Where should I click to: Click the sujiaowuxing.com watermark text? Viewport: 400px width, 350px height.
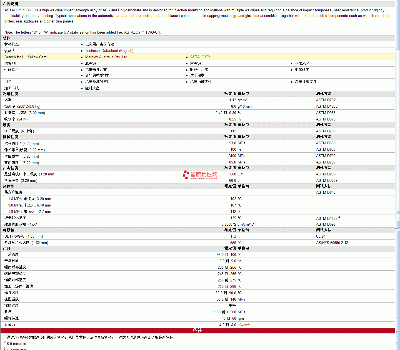pyautogui.click(x=204, y=178)
